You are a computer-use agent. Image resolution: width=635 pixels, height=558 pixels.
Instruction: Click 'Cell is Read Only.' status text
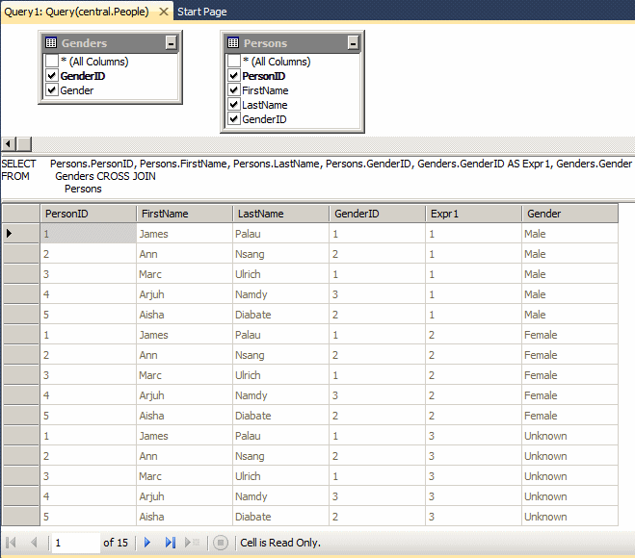coord(280,543)
